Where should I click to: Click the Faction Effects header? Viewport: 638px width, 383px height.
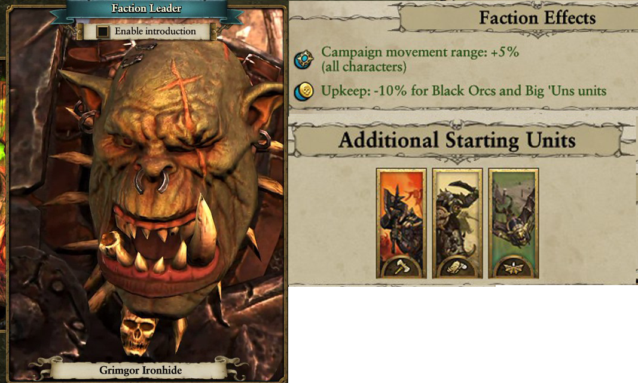pyautogui.click(x=537, y=18)
